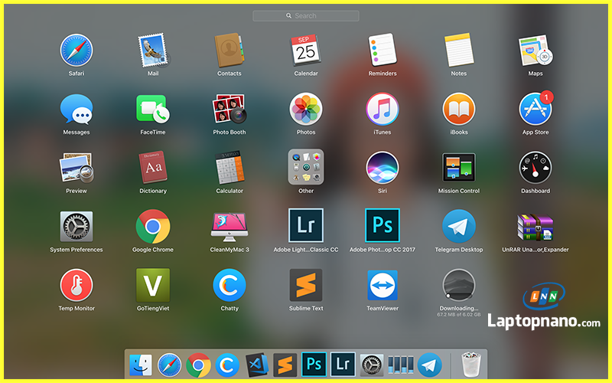Expand the Other apps folder
This screenshot has width=612, height=383.
[306, 167]
